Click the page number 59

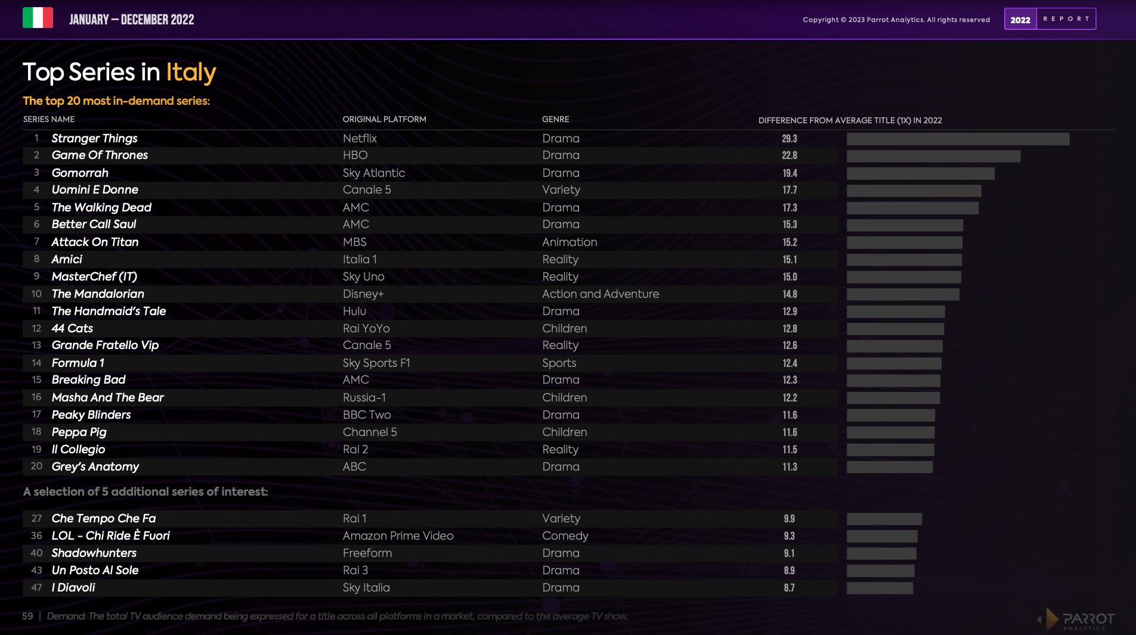pyautogui.click(x=27, y=616)
